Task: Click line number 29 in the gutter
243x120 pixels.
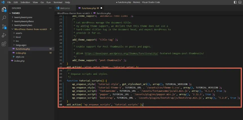Action: (x=60, y=40)
